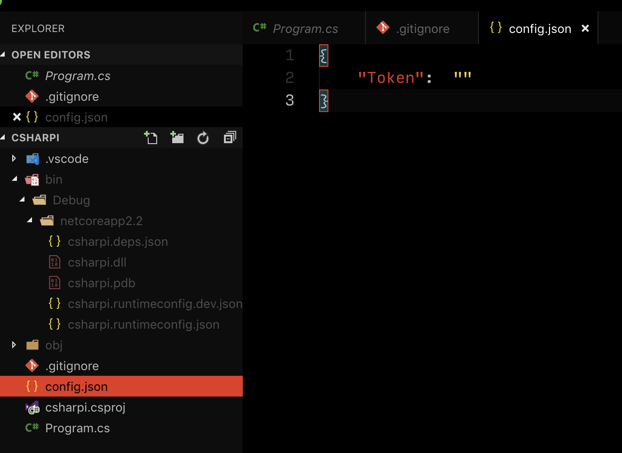The height and width of the screenshot is (453, 622).
Task: Click the New Folder icon in explorer
Action: [177, 138]
